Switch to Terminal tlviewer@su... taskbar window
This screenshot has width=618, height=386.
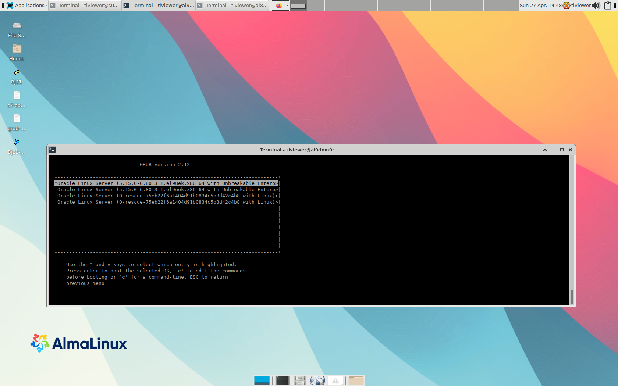[85, 5]
